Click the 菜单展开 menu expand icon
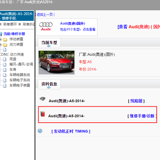 click(x=1, y=24)
